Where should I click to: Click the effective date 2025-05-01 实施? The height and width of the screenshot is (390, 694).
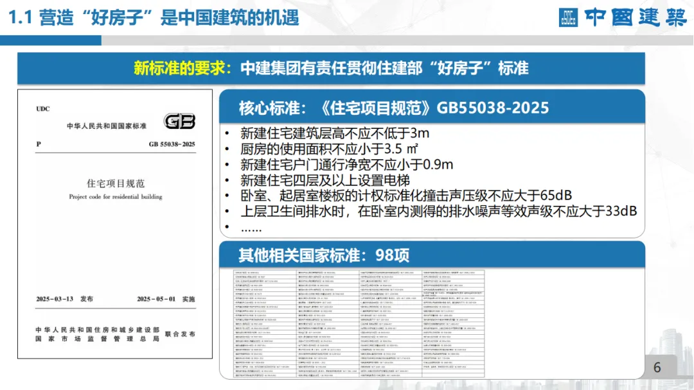point(166,299)
